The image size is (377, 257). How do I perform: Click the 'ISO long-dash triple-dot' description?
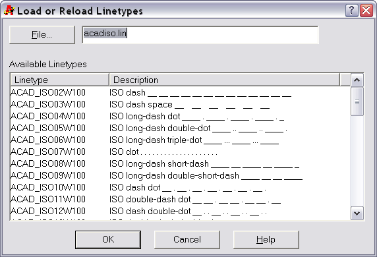[x=194, y=140]
